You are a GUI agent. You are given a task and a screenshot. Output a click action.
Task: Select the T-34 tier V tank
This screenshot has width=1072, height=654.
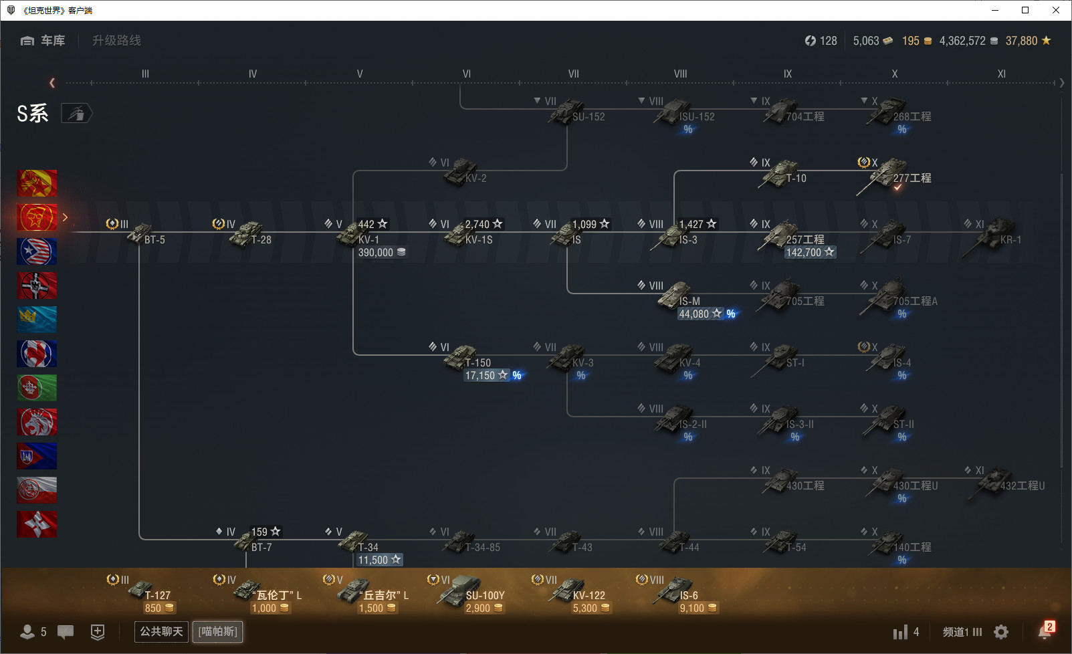(364, 545)
